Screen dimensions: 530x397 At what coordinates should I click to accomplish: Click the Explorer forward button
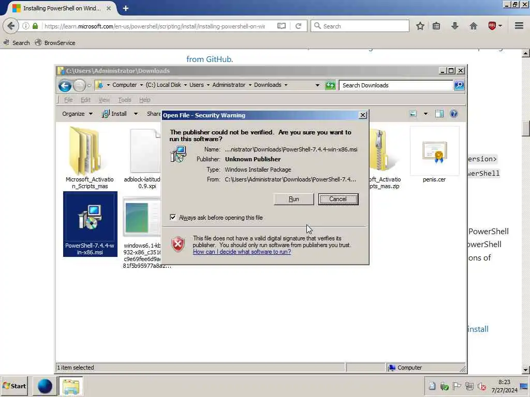click(x=79, y=85)
